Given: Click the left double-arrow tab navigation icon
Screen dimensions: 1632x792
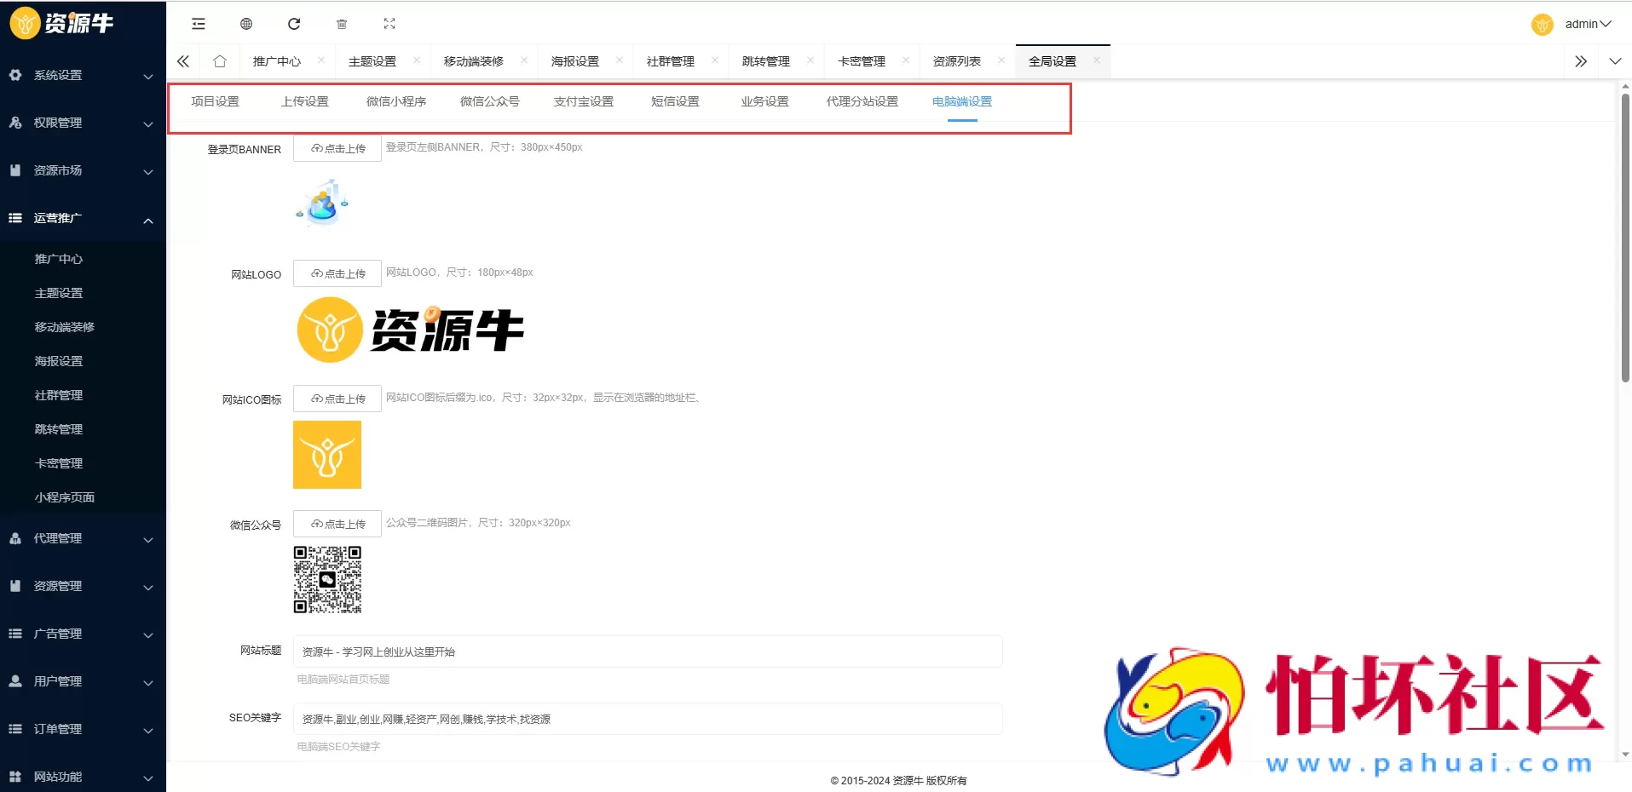Looking at the screenshot, I should [x=182, y=60].
